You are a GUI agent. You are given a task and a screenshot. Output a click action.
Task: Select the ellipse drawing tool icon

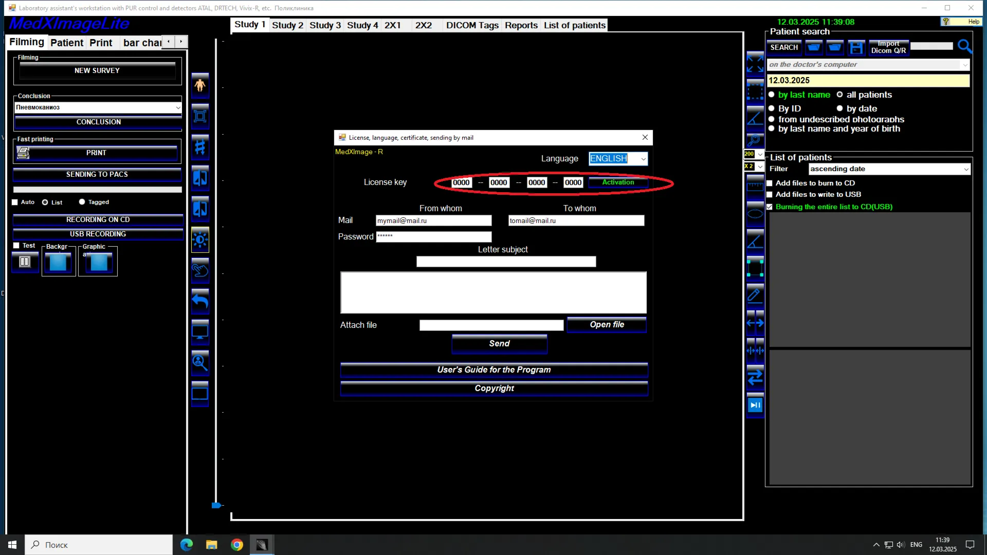pyautogui.click(x=755, y=213)
